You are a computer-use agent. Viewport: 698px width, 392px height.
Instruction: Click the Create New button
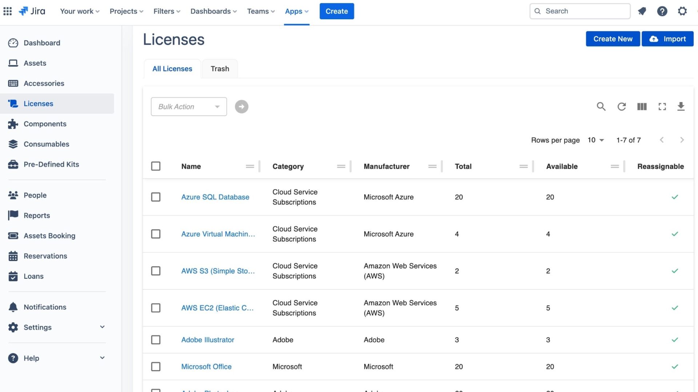pyautogui.click(x=613, y=39)
